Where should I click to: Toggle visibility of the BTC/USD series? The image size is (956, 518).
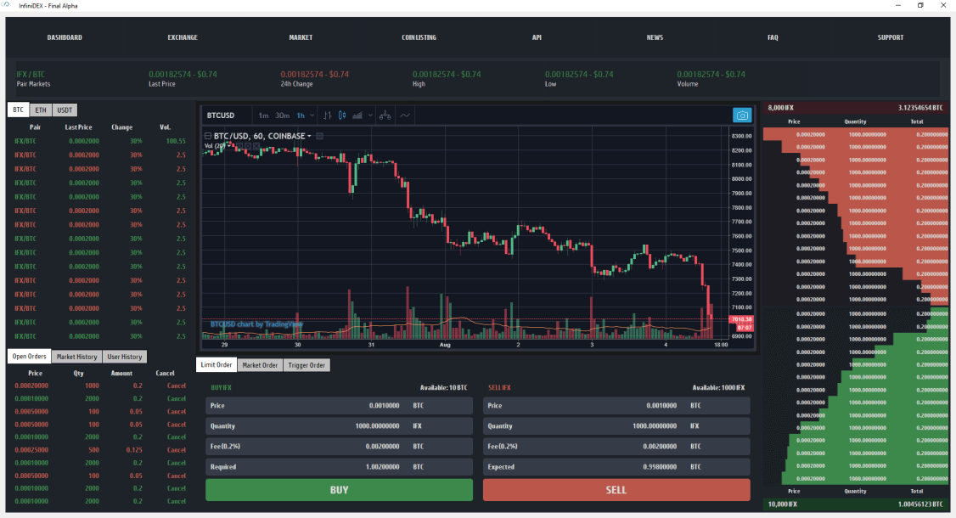click(319, 136)
